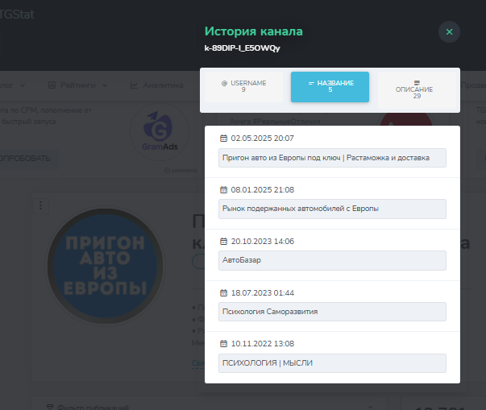Click the channel avatar 'Пригон авто из Европы'
Viewport: 486px width, 410px height.
(105, 266)
